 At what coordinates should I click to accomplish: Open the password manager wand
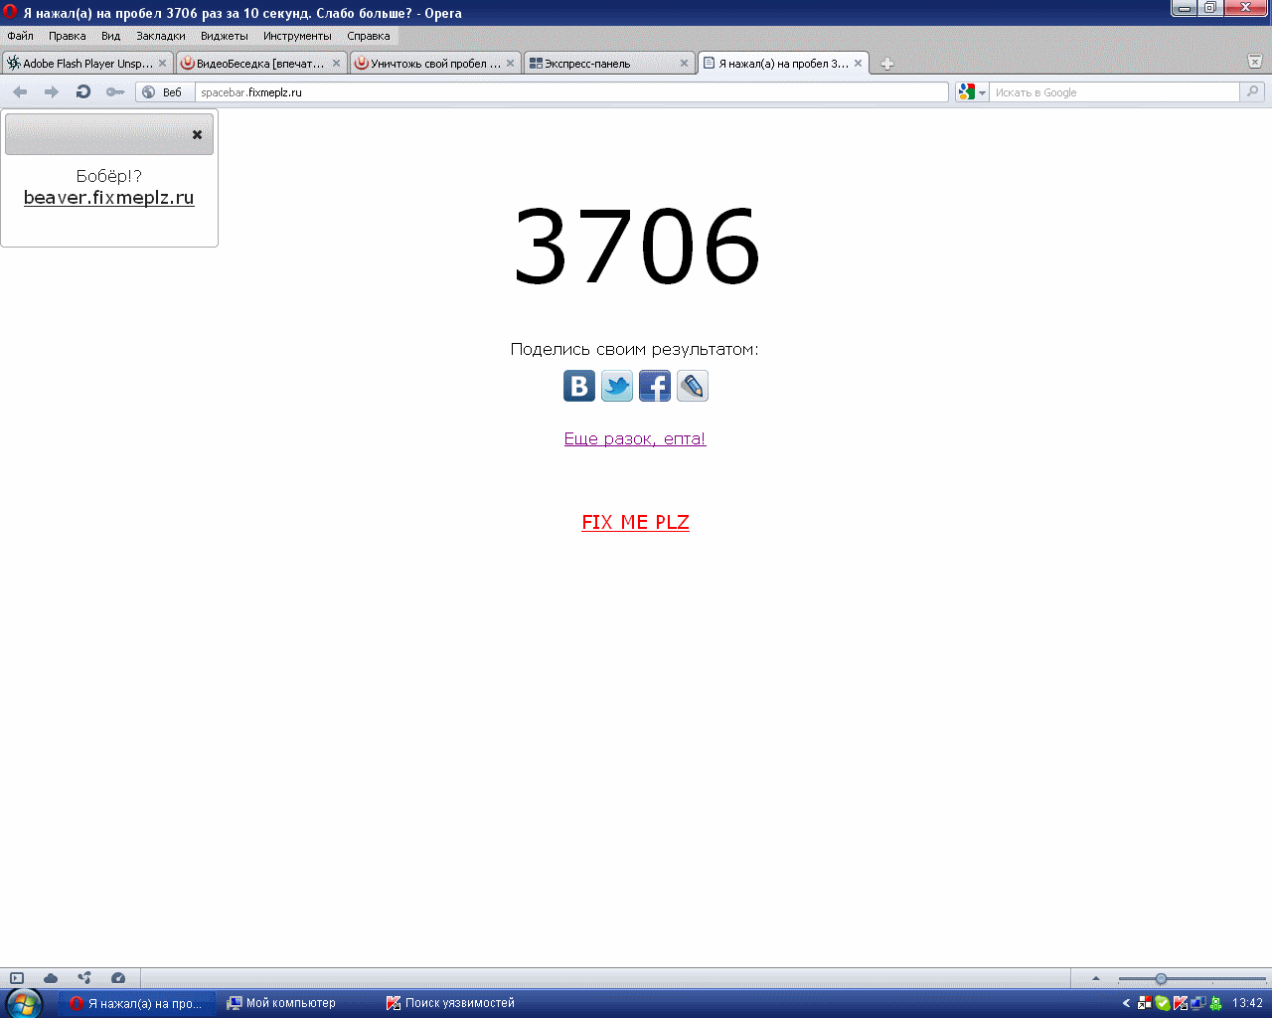tap(115, 91)
